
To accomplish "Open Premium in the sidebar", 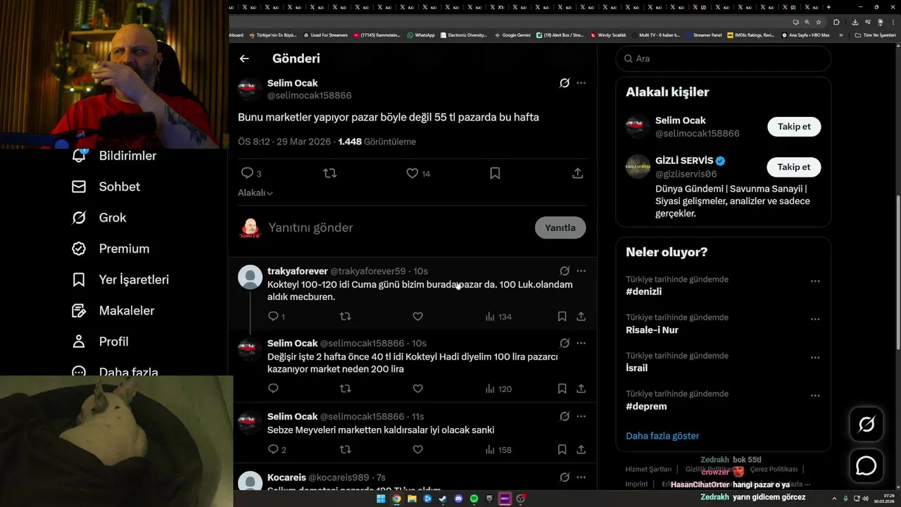I will [x=111, y=249].
